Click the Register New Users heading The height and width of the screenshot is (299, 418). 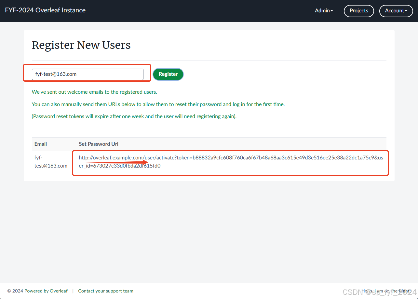click(x=81, y=45)
